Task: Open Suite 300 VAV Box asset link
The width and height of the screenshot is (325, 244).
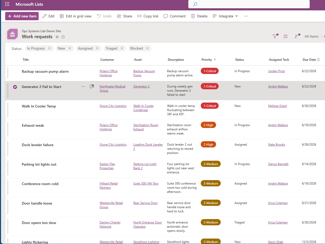Action: pyautogui.click(x=146, y=184)
